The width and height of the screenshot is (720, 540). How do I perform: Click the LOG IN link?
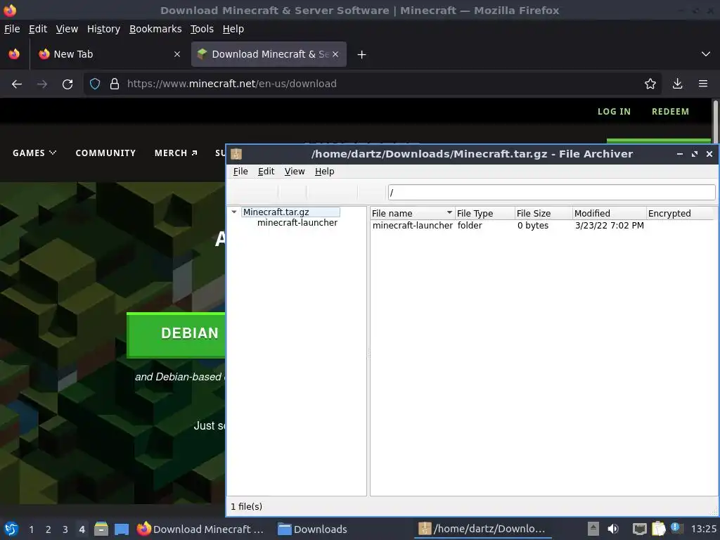click(614, 112)
